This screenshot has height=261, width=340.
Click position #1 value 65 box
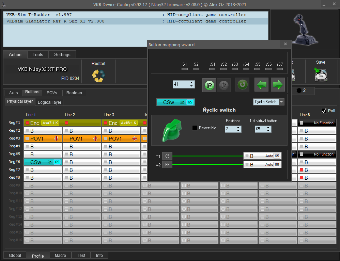167,156
